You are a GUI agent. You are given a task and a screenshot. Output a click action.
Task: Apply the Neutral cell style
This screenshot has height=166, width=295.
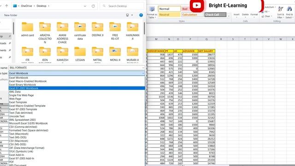point(169,15)
